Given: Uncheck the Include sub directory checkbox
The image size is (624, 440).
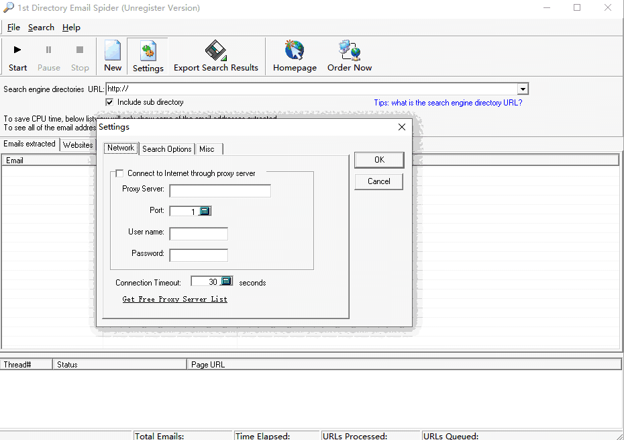Looking at the screenshot, I should [109, 102].
